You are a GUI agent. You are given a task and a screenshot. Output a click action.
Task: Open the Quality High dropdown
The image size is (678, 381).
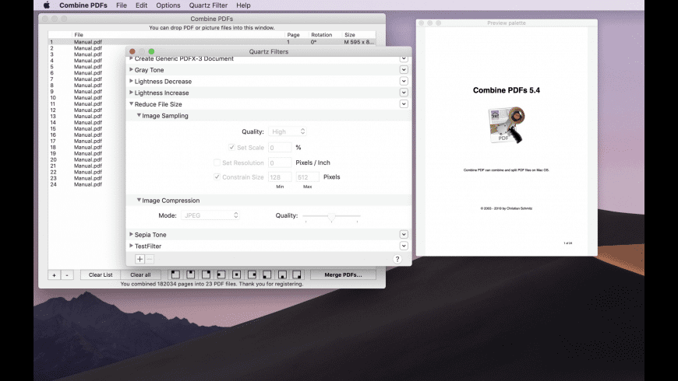coord(288,131)
